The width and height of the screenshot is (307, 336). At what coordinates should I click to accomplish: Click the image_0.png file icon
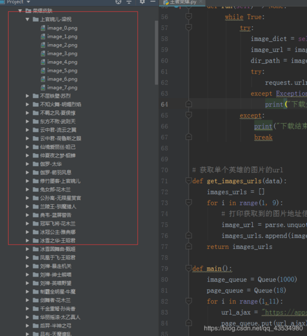tap(43, 28)
